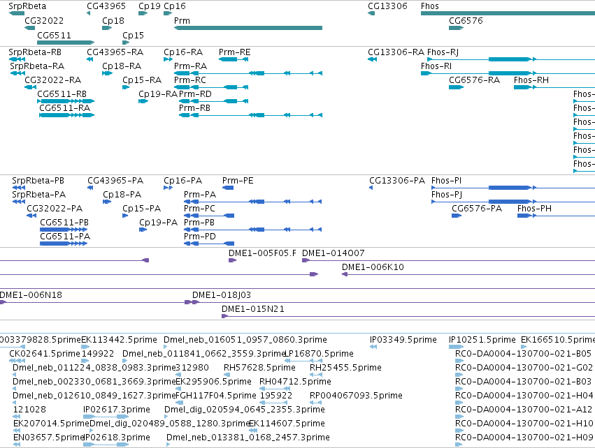Click transcript CG6576-RA

pyautogui.click(x=474, y=80)
